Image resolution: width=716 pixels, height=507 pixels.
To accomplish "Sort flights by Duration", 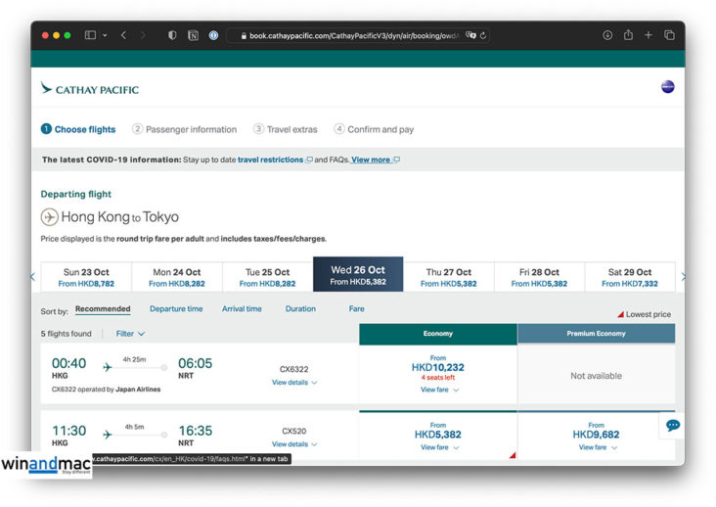I will 300,309.
